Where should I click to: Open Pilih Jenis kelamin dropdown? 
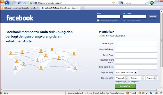pyautogui.click(x=126, y=72)
